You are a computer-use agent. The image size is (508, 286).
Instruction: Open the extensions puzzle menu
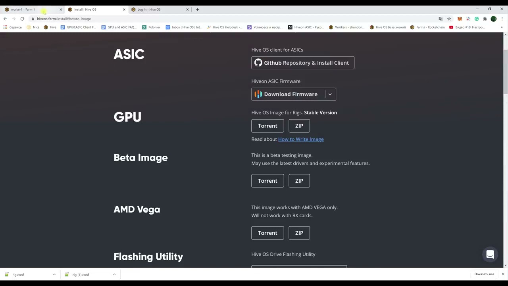pyautogui.click(x=485, y=19)
